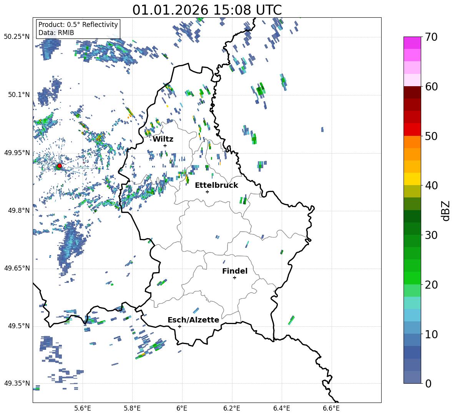The height and width of the screenshot is (416, 455).
Task: Click the magenta top colorbar segment
Action: tap(412, 43)
